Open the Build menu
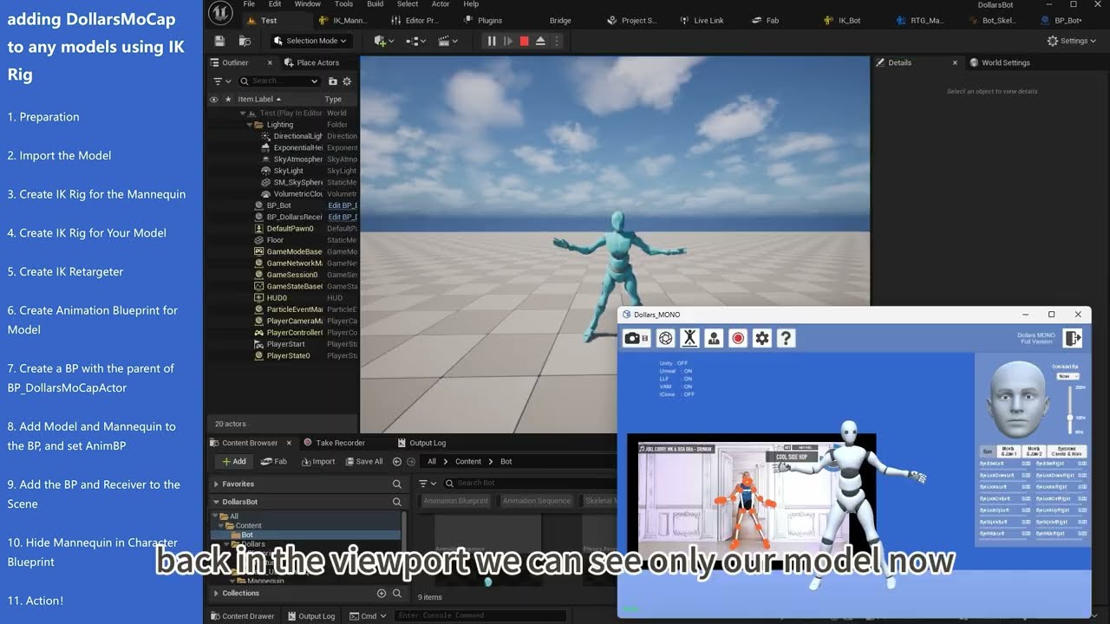Screen dimensions: 1110x624 375,4
